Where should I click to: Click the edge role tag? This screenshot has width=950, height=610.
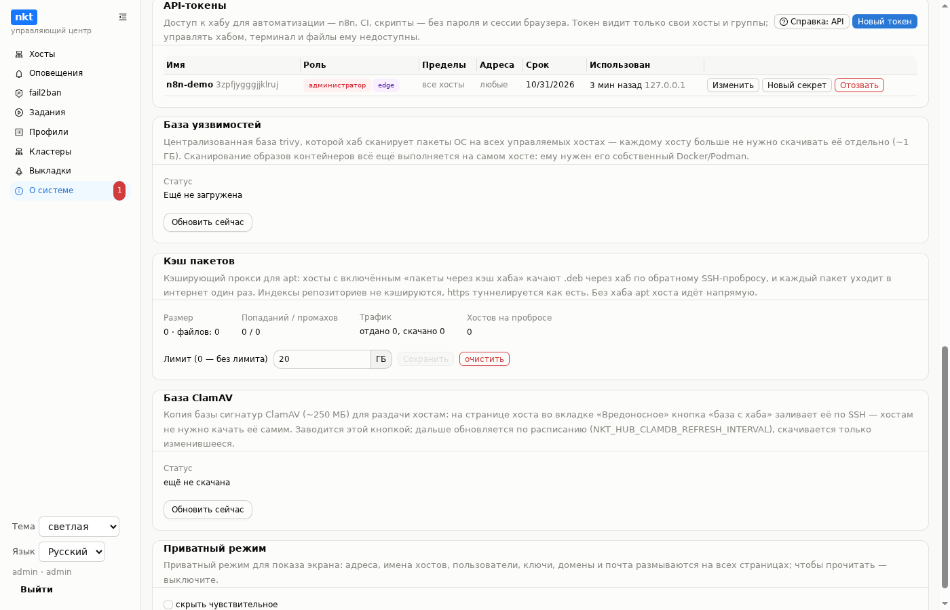pos(386,85)
